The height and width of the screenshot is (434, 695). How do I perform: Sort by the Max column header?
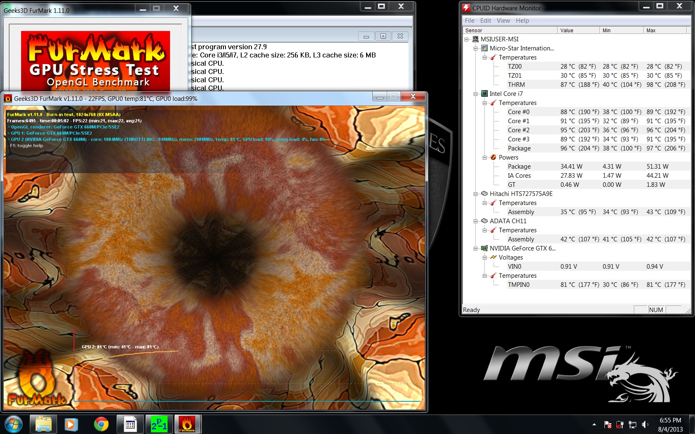tap(666, 30)
